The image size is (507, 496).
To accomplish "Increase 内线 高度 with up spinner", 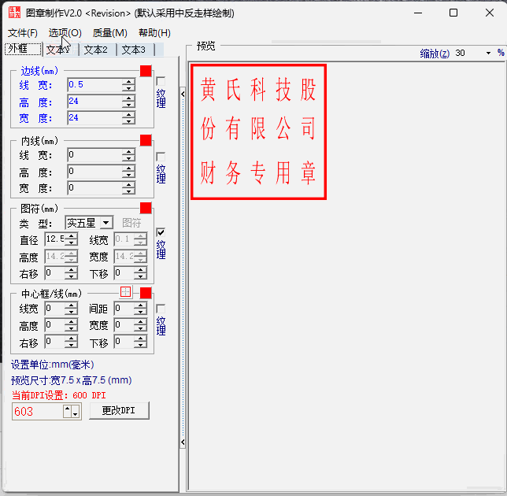I will click(x=128, y=168).
